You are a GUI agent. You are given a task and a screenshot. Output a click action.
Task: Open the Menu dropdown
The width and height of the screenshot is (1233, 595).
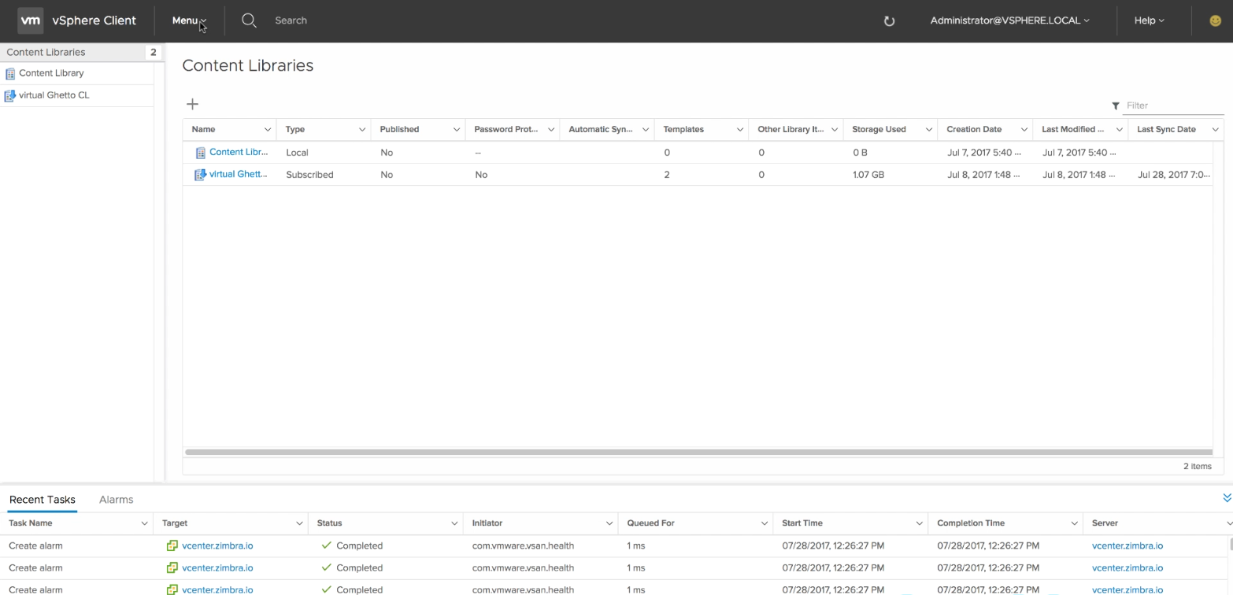[189, 20]
